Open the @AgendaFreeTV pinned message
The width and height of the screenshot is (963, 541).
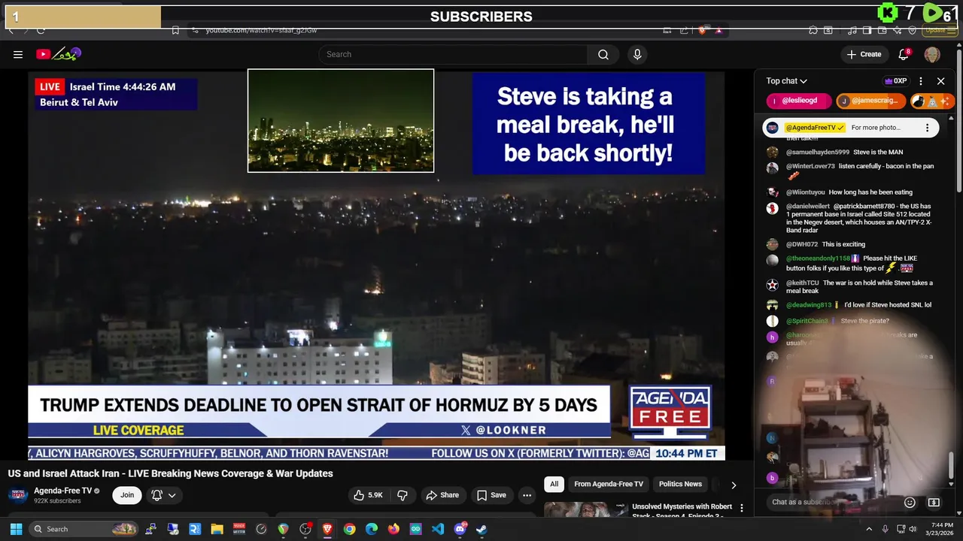tap(852, 128)
